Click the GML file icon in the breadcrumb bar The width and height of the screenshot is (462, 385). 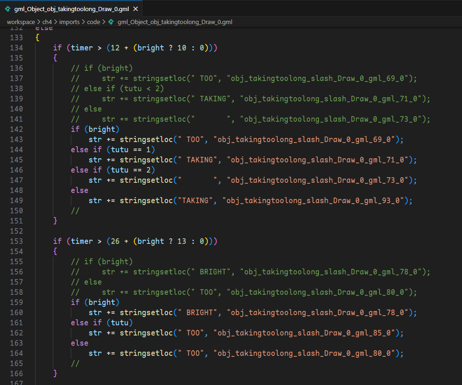click(111, 22)
